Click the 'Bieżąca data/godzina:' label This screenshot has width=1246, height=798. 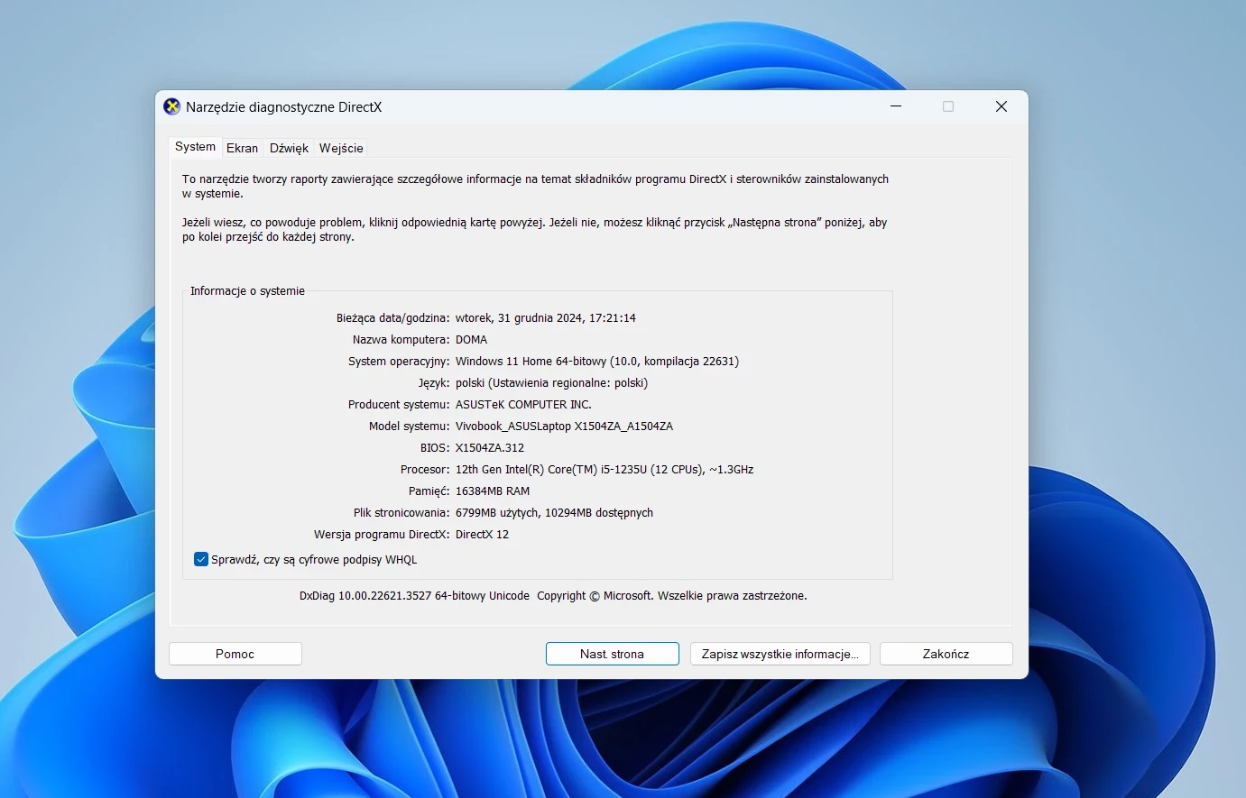point(392,318)
